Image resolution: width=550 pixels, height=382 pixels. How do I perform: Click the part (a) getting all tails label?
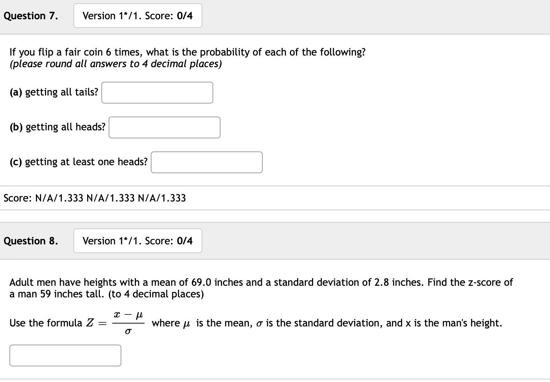pos(53,92)
